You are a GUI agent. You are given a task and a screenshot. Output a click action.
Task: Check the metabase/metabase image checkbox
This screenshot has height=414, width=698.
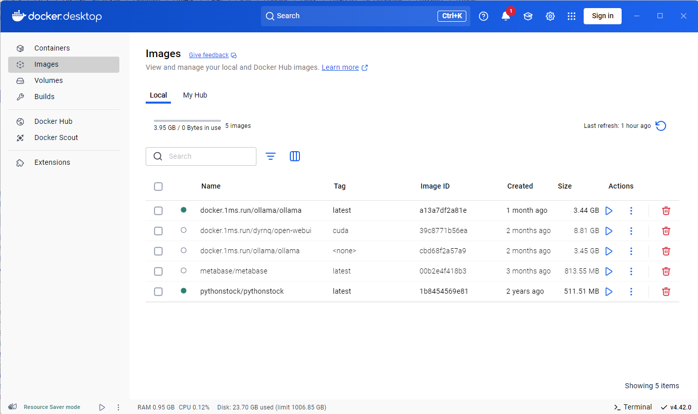158,271
